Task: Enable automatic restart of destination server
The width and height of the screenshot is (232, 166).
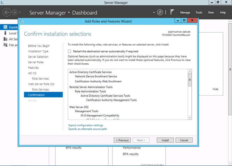Action: click(x=70, y=51)
